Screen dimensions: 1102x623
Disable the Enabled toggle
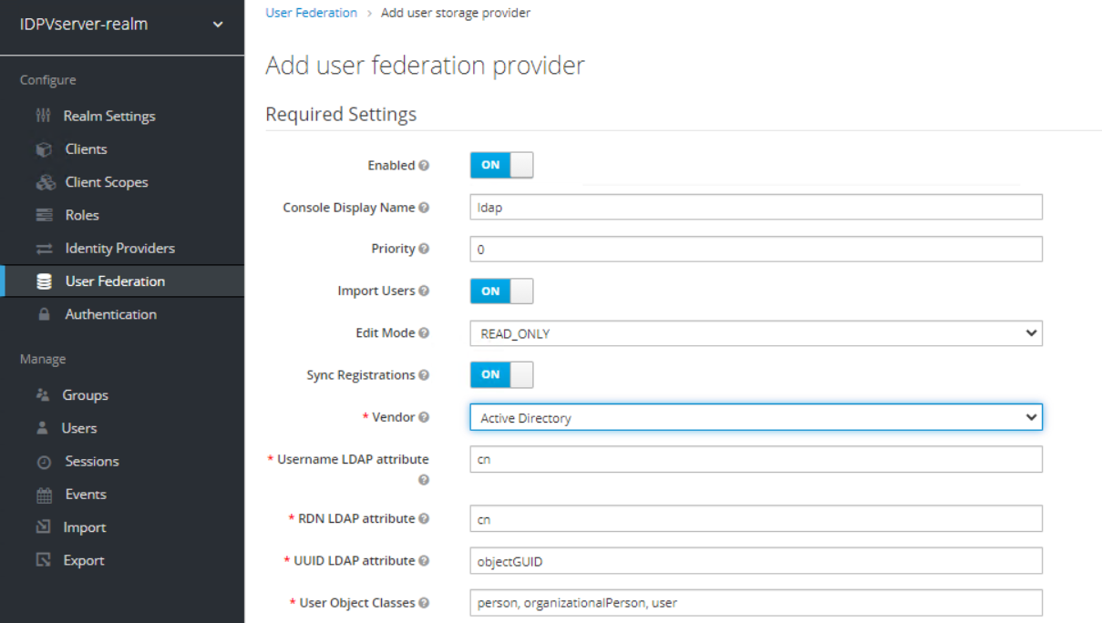point(501,165)
